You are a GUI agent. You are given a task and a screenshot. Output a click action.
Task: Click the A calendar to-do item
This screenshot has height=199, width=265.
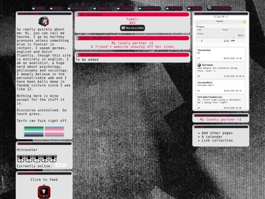pyautogui.click(x=212, y=137)
